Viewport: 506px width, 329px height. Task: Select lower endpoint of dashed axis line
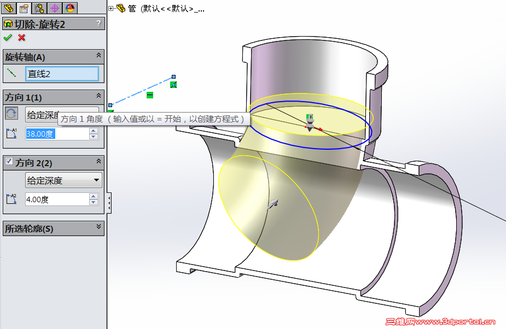[x=110, y=105]
